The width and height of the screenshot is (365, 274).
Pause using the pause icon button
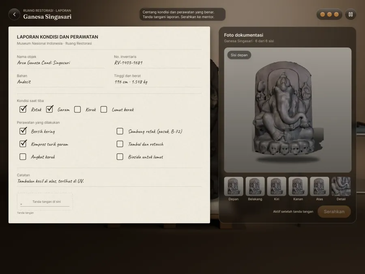click(x=350, y=15)
